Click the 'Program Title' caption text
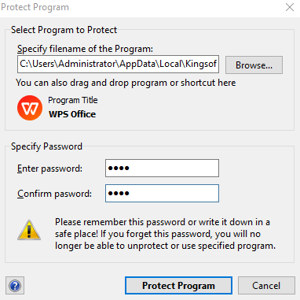Image resolution: width=300 pixels, height=300 pixels. point(73,100)
